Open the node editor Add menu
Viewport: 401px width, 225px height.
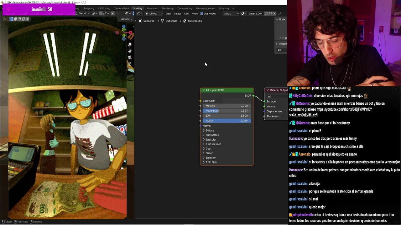coord(186,14)
